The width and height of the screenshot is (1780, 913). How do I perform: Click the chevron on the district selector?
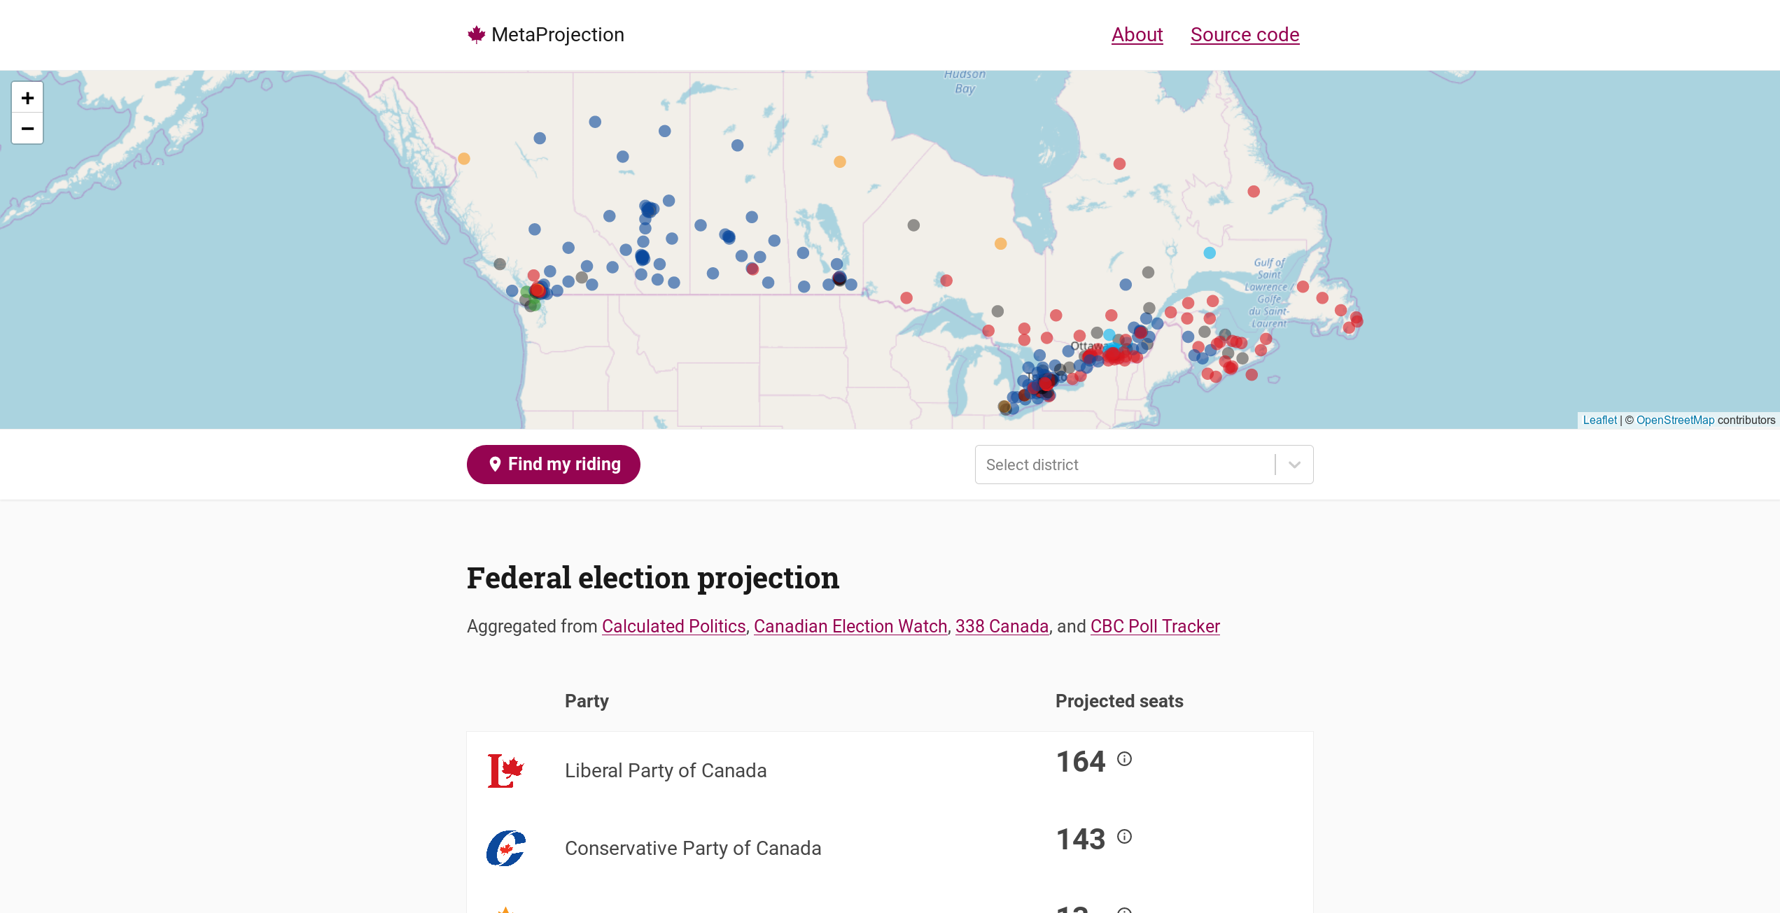point(1294,464)
